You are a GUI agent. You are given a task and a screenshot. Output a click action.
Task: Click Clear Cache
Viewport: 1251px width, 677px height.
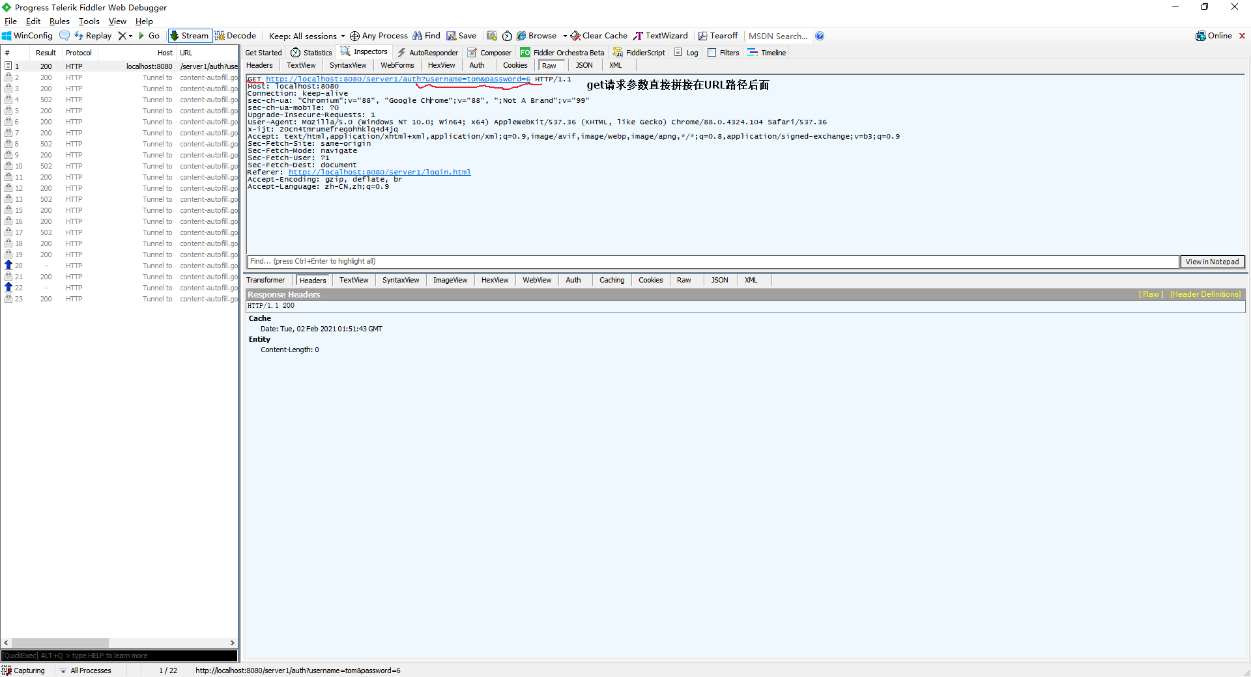tap(599, 36)
